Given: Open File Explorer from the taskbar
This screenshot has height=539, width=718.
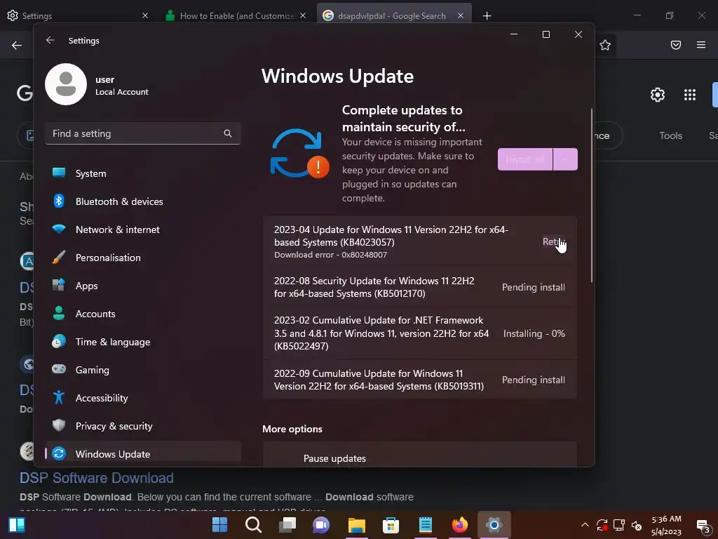Looking at the screenshot, I should (x=357, y=525).
